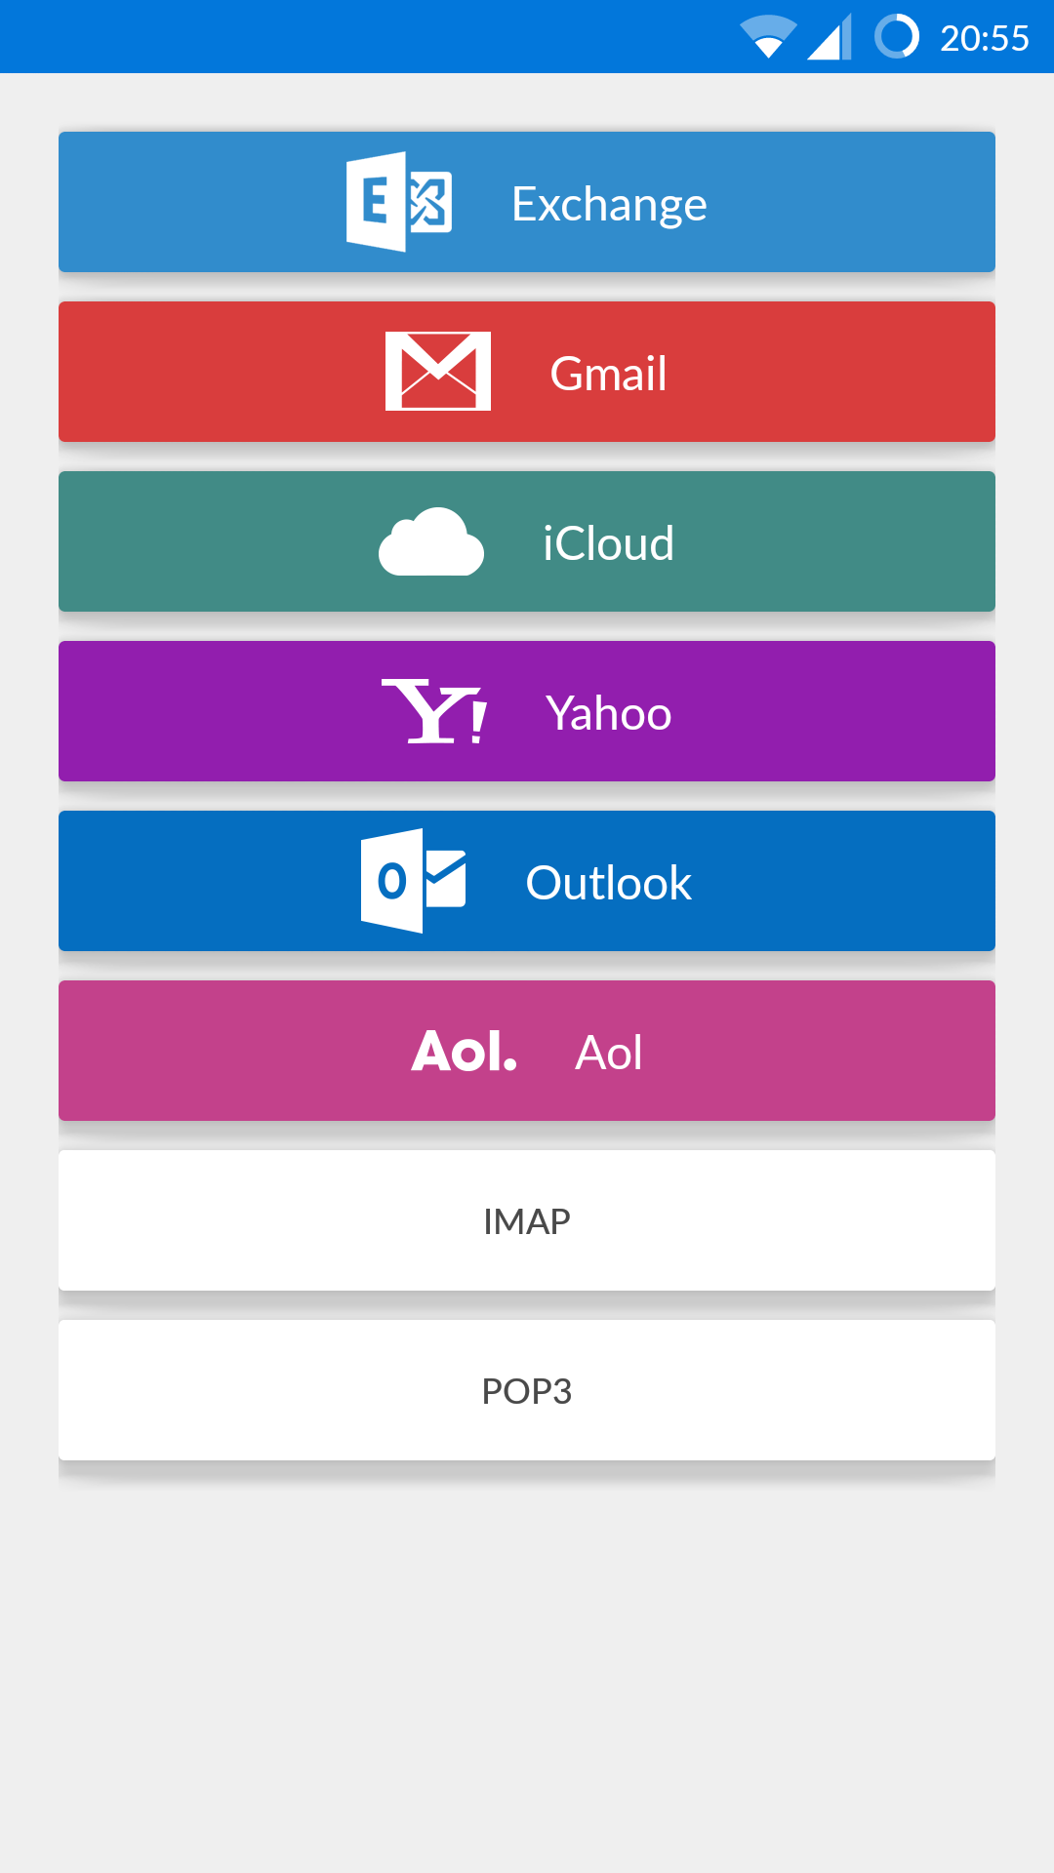Tap the Yahoo Y! logo icon

click(x=434, y=711)
